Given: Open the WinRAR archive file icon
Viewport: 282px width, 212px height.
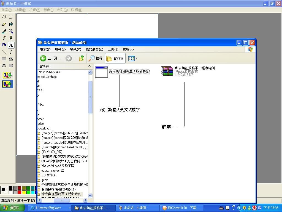Looking at the screenshot, I should 167,71.
